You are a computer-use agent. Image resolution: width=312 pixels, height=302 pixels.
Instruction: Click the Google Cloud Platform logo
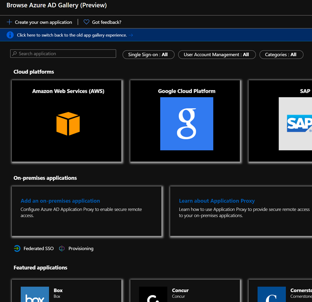click(187, 124)
